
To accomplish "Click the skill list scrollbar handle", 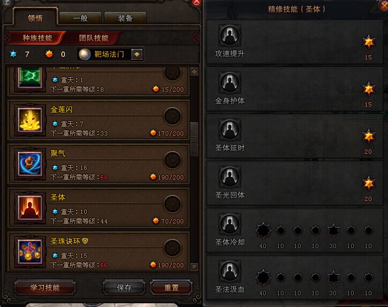I will point(194,139).
